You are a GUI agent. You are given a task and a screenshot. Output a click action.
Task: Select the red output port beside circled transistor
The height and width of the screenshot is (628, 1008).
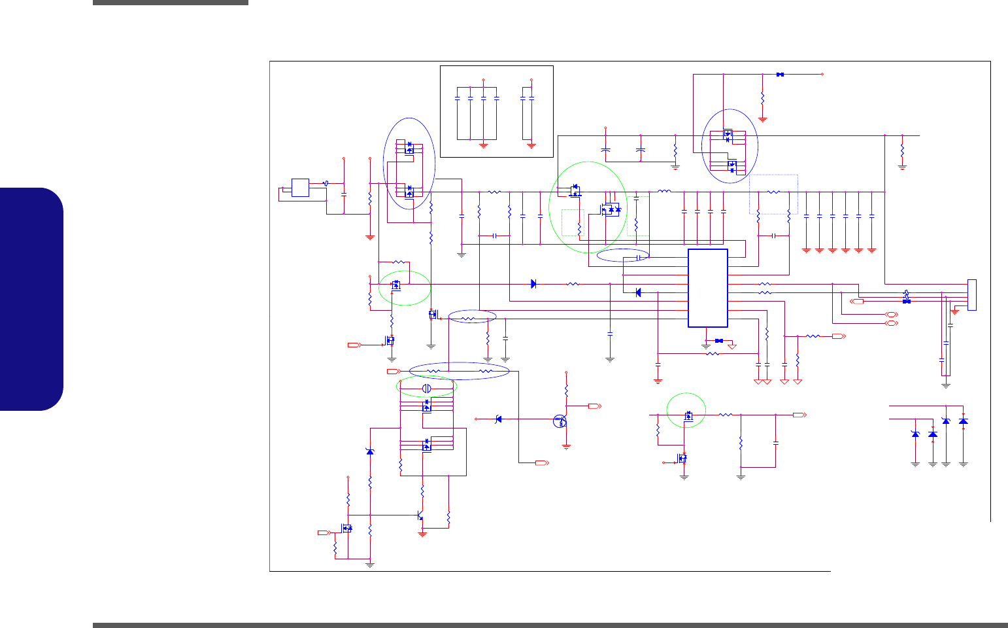(x=594, y=406)
